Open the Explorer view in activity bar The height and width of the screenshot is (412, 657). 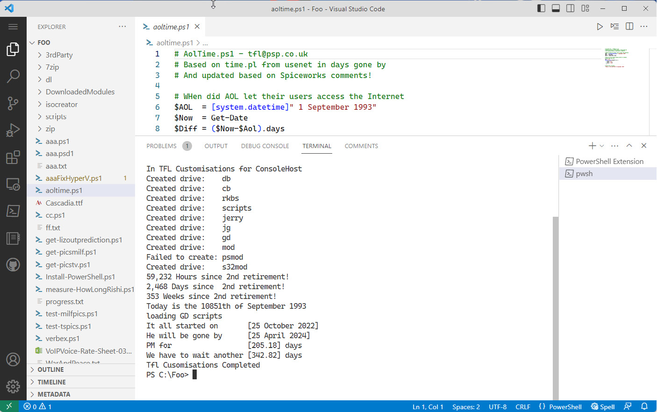(13, 49)
